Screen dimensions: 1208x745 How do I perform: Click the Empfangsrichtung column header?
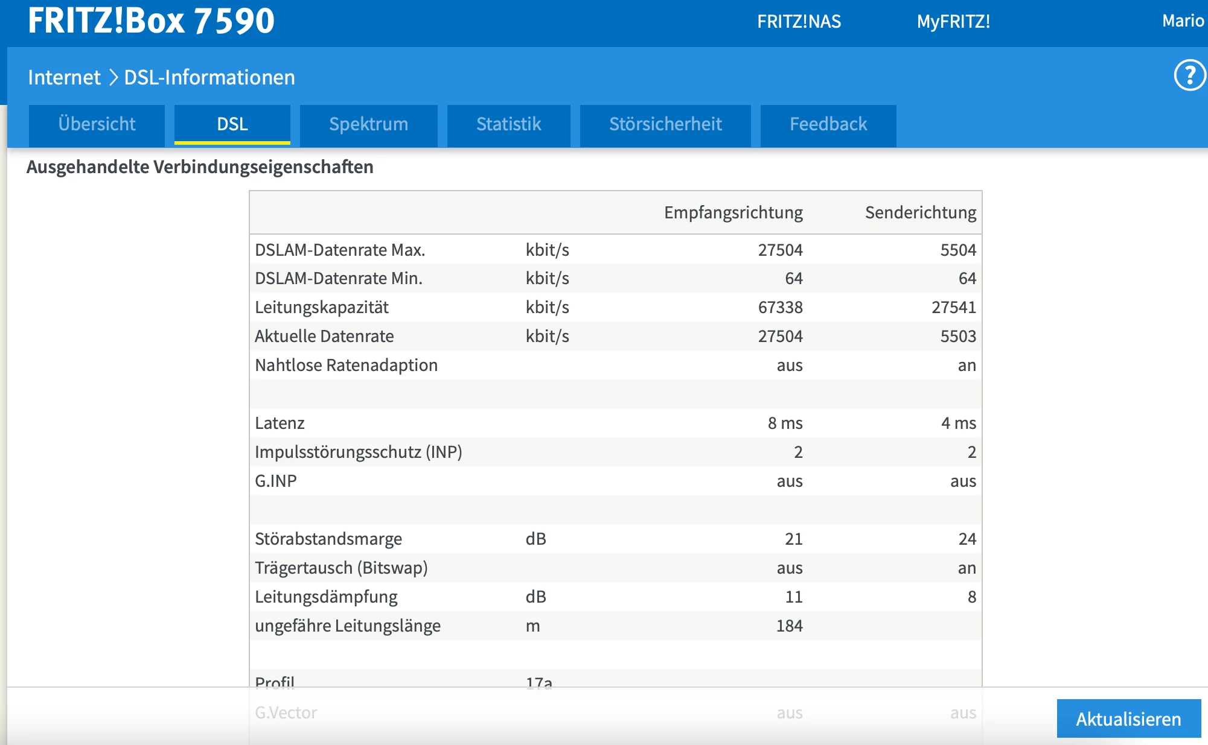[x=733, y=212]
